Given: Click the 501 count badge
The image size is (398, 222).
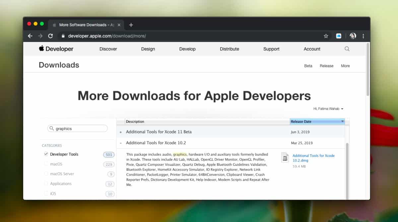Looking at the screenshot, I should pyautogui.click(x=108, y=155).
